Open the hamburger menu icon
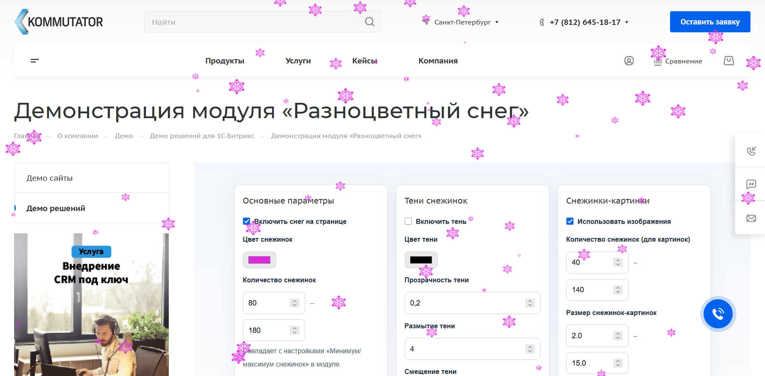Image resolution: width=765 pixels, height=376 pixels. tap(35, 61)
